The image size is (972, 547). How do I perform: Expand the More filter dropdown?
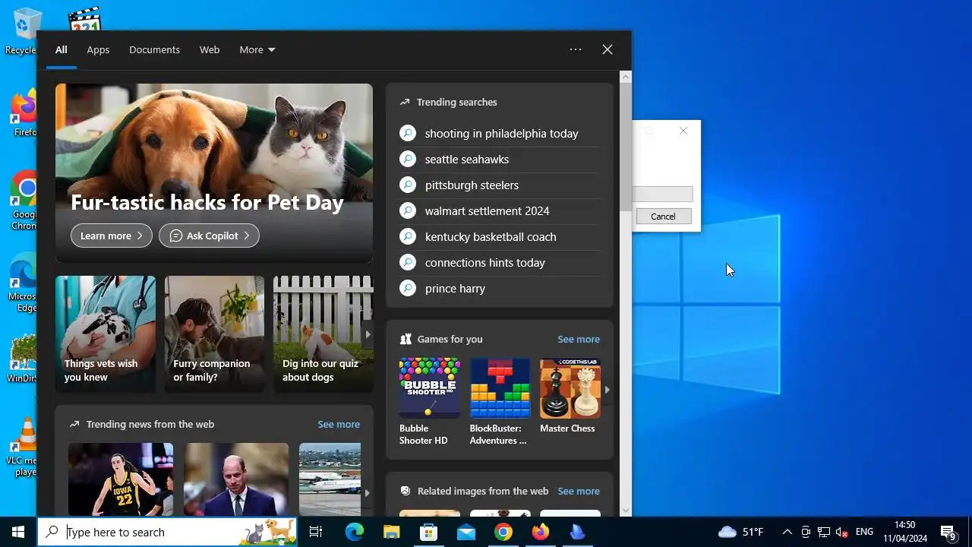point(257,50)
